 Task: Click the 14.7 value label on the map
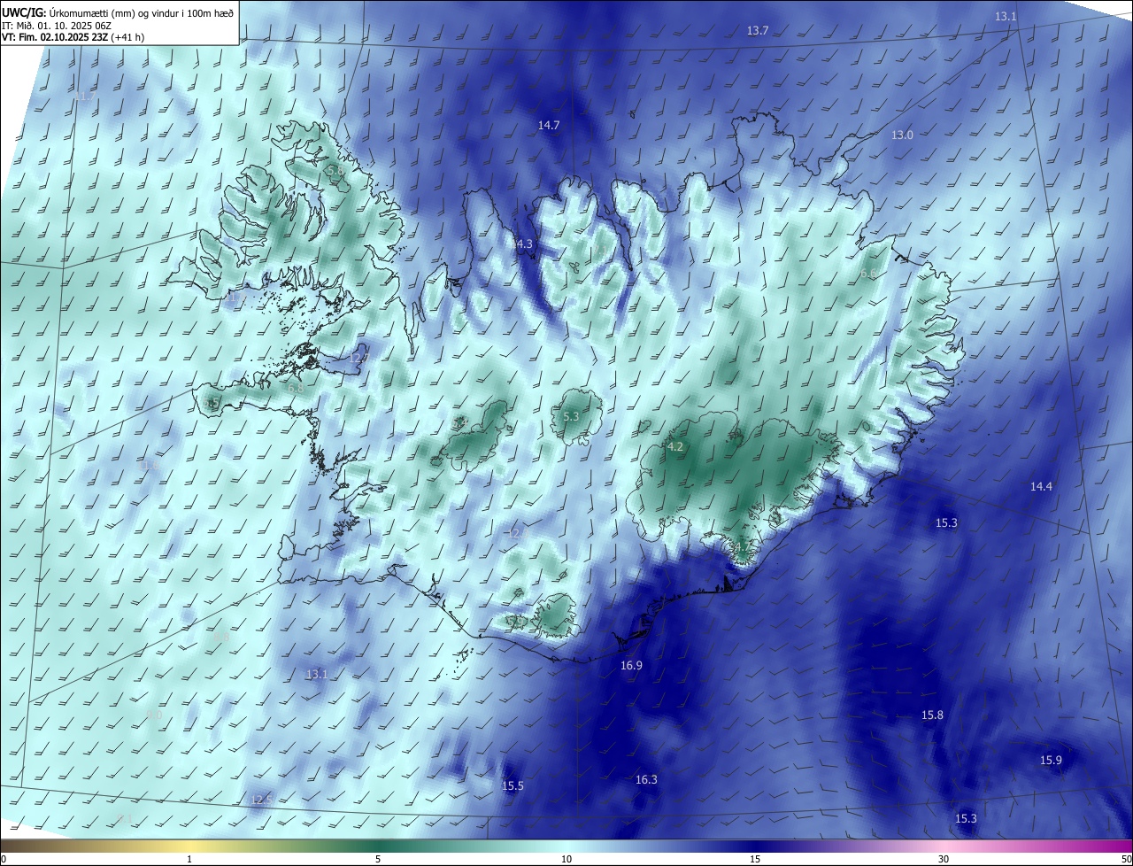(549, 126)
